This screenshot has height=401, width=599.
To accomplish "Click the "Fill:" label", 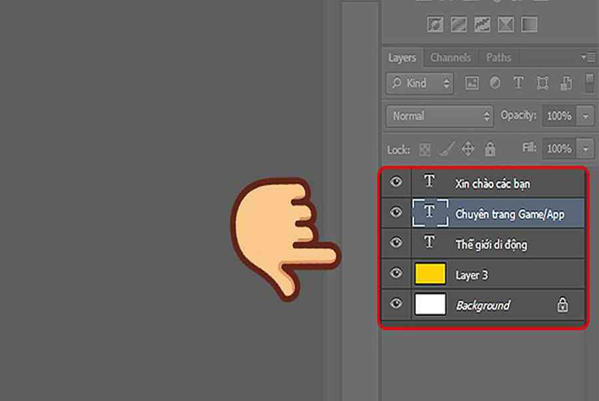I will click(x=530, y=148).
